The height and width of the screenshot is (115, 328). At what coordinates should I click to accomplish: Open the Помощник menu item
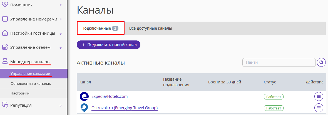tap(22, 5)
